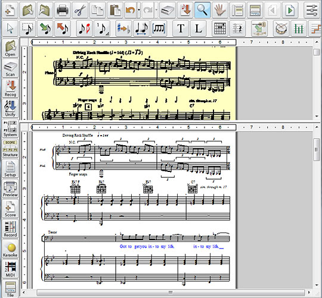This screenshot has width=322, height=298.
Task: Open the guitar chord grid tool
Action: click(219, 29)
